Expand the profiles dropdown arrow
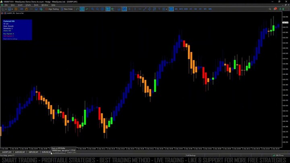This screenshot has height=163, width=290. tap(12, 9)
